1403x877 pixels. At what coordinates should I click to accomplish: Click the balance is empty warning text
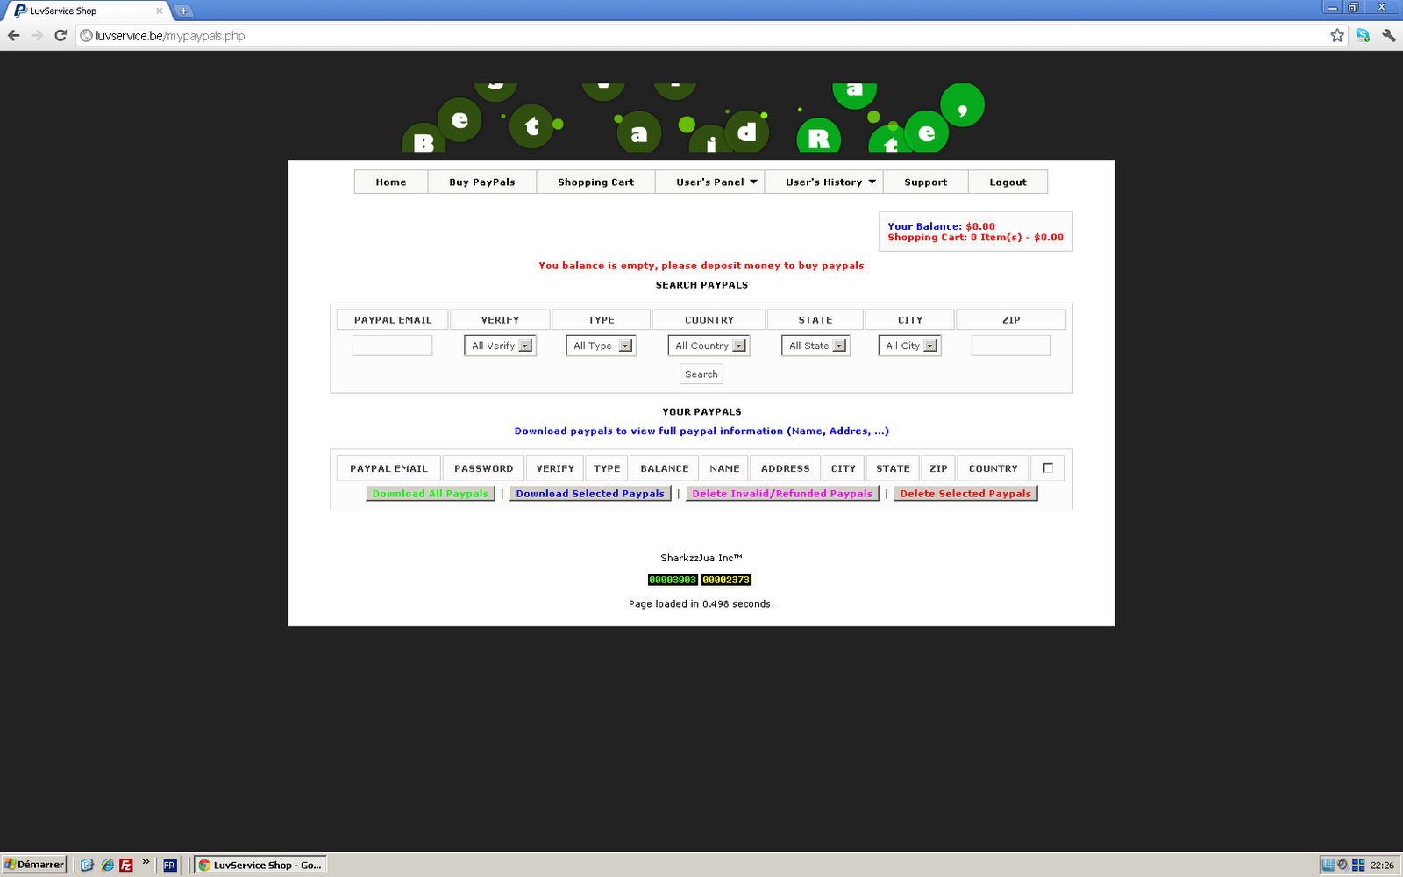pyautogui.click(x=701, y=265)
